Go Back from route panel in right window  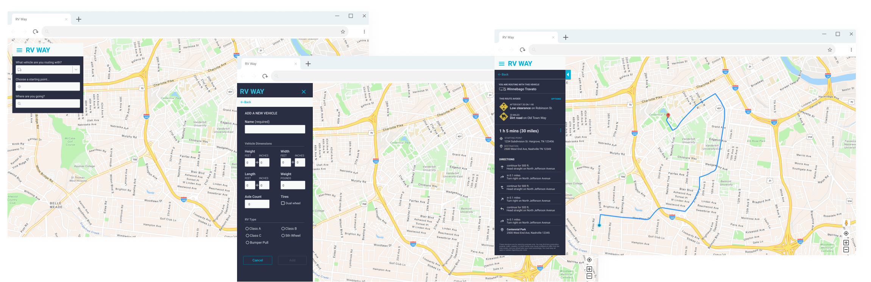[503, 74]
